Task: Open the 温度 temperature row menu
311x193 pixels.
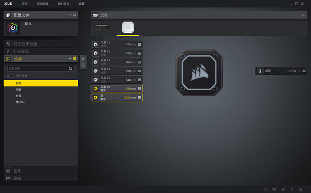Action: tap(304, 71)
